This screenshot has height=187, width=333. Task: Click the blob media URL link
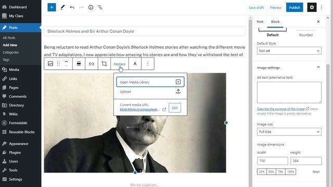click(x=139, y=110)
